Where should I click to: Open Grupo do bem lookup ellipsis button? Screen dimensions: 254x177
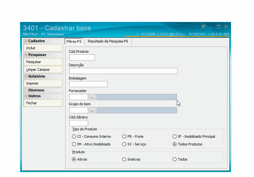[x=92, y=110]
